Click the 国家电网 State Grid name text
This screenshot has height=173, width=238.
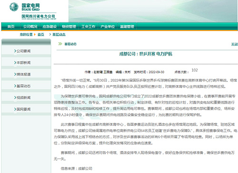pos(30,7)
